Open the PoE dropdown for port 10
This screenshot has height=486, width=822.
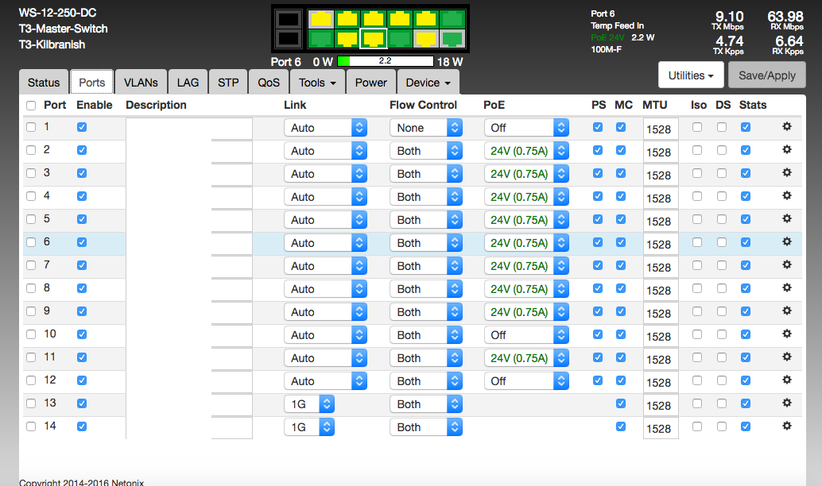[x=526, y=335]
